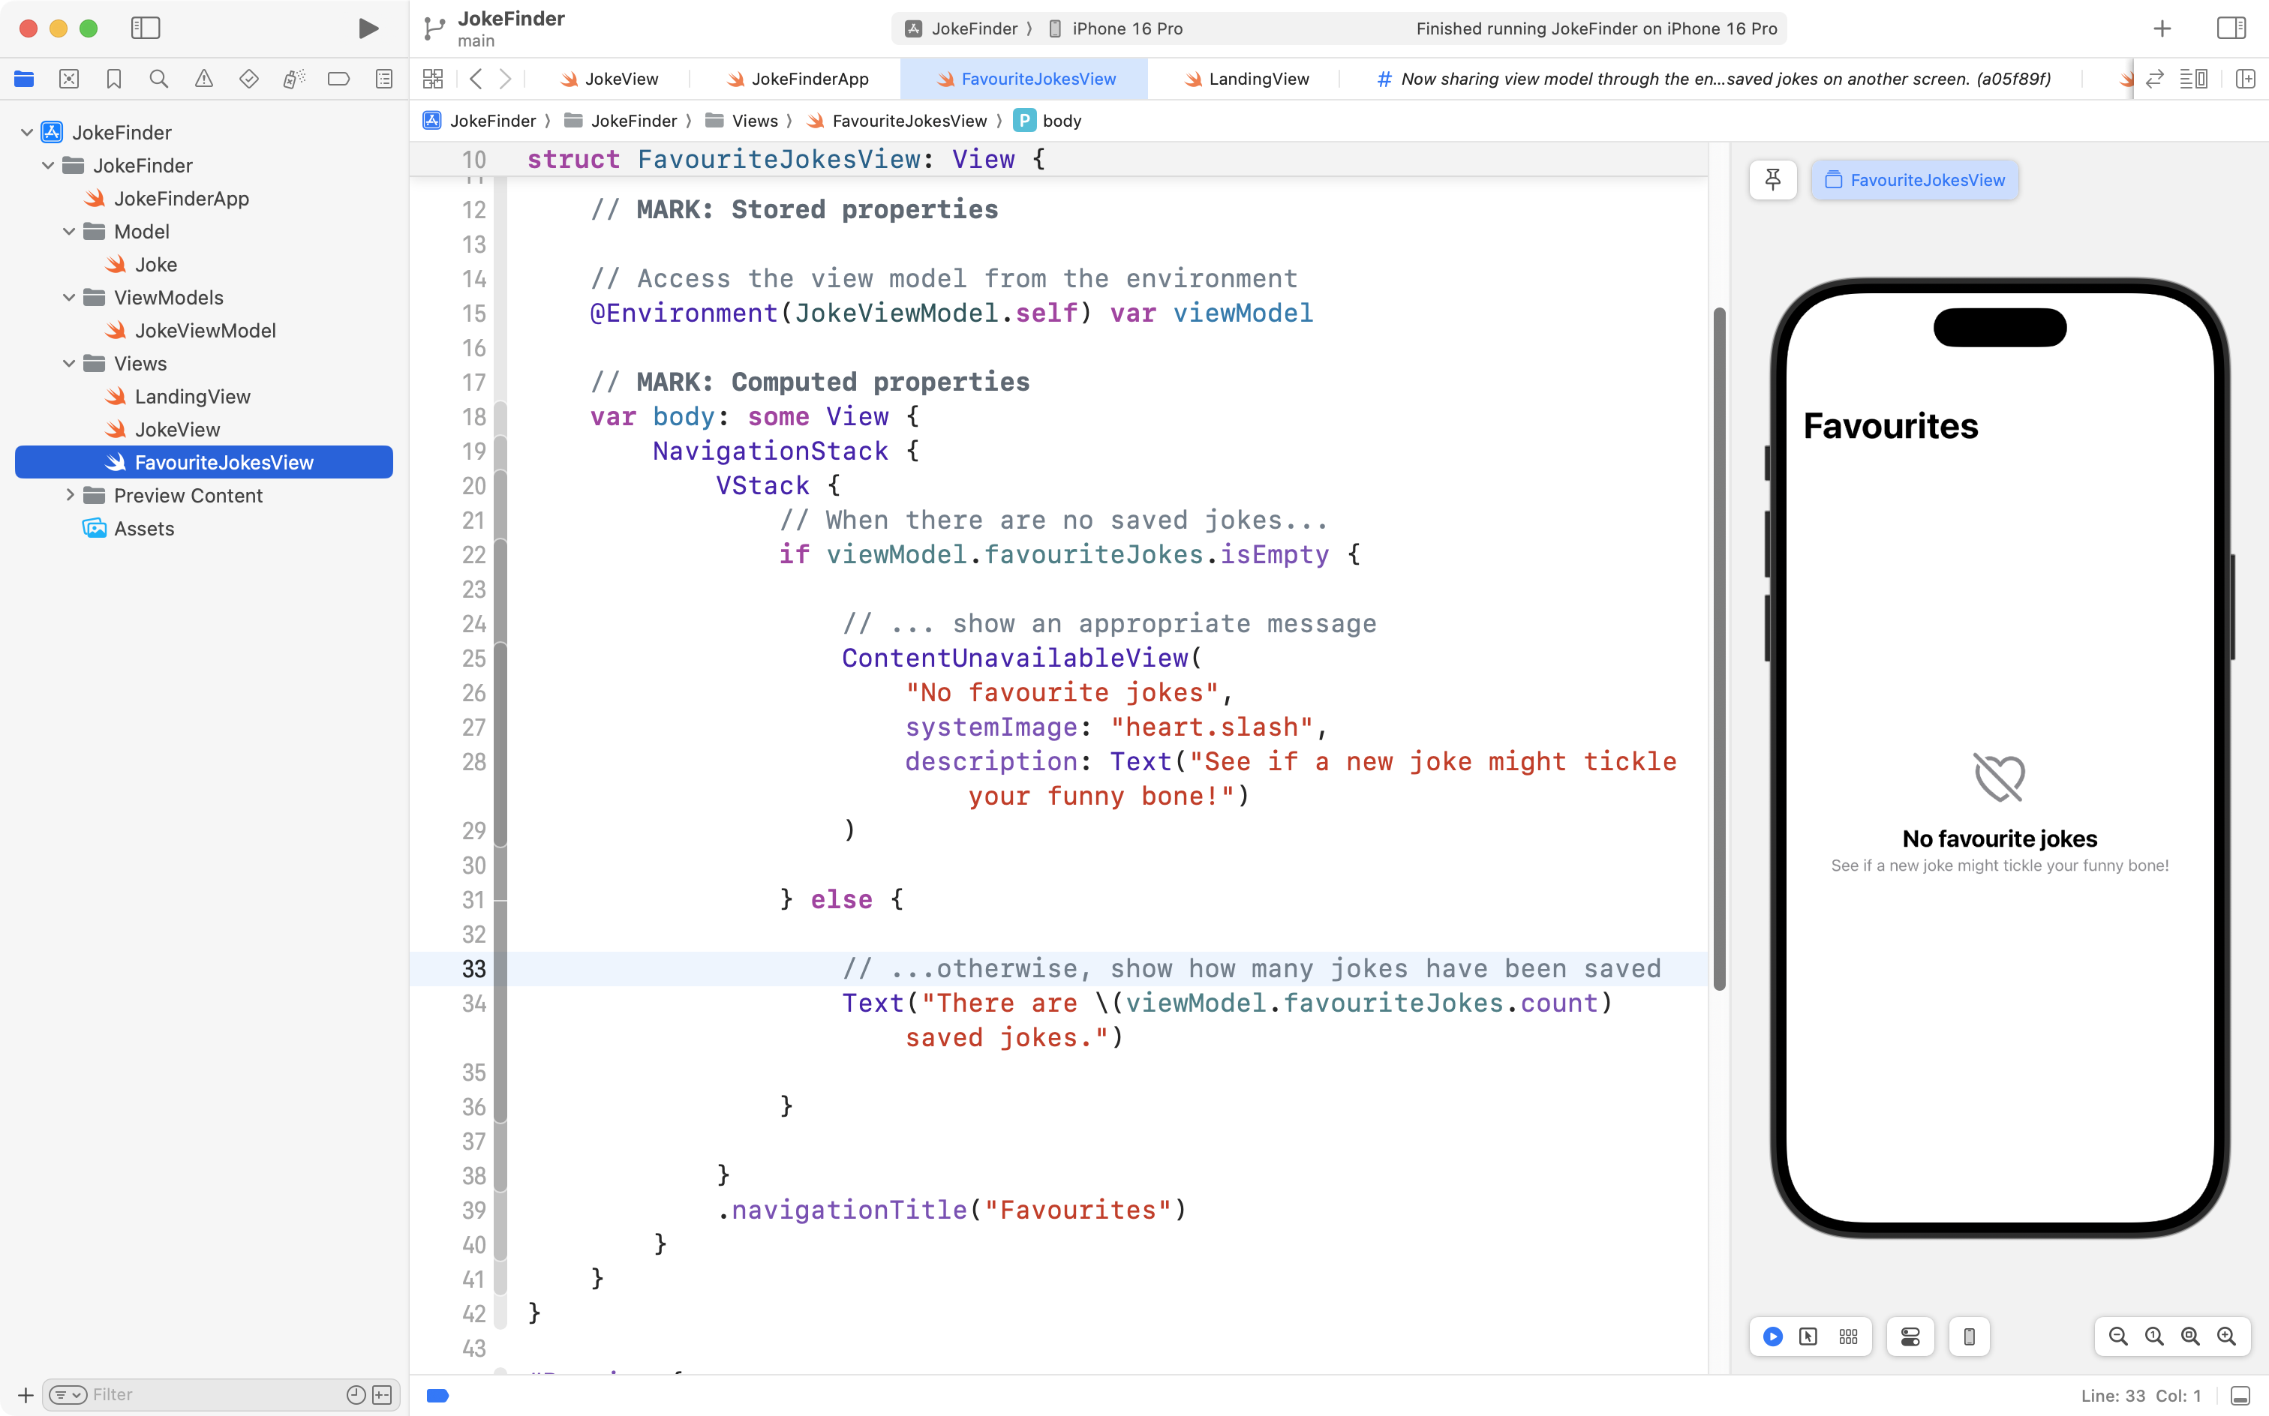
Task: Pin the FavouriteJokesView preview
Action: tap(1772, 180)
